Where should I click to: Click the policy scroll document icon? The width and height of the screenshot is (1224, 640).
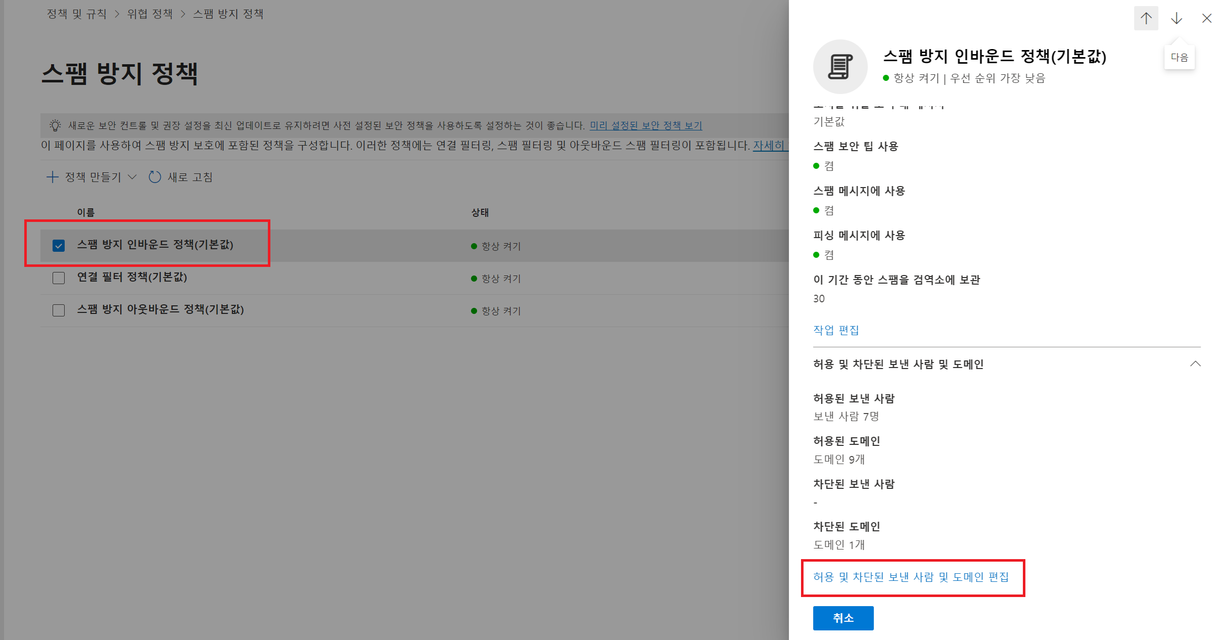(840, 67)
